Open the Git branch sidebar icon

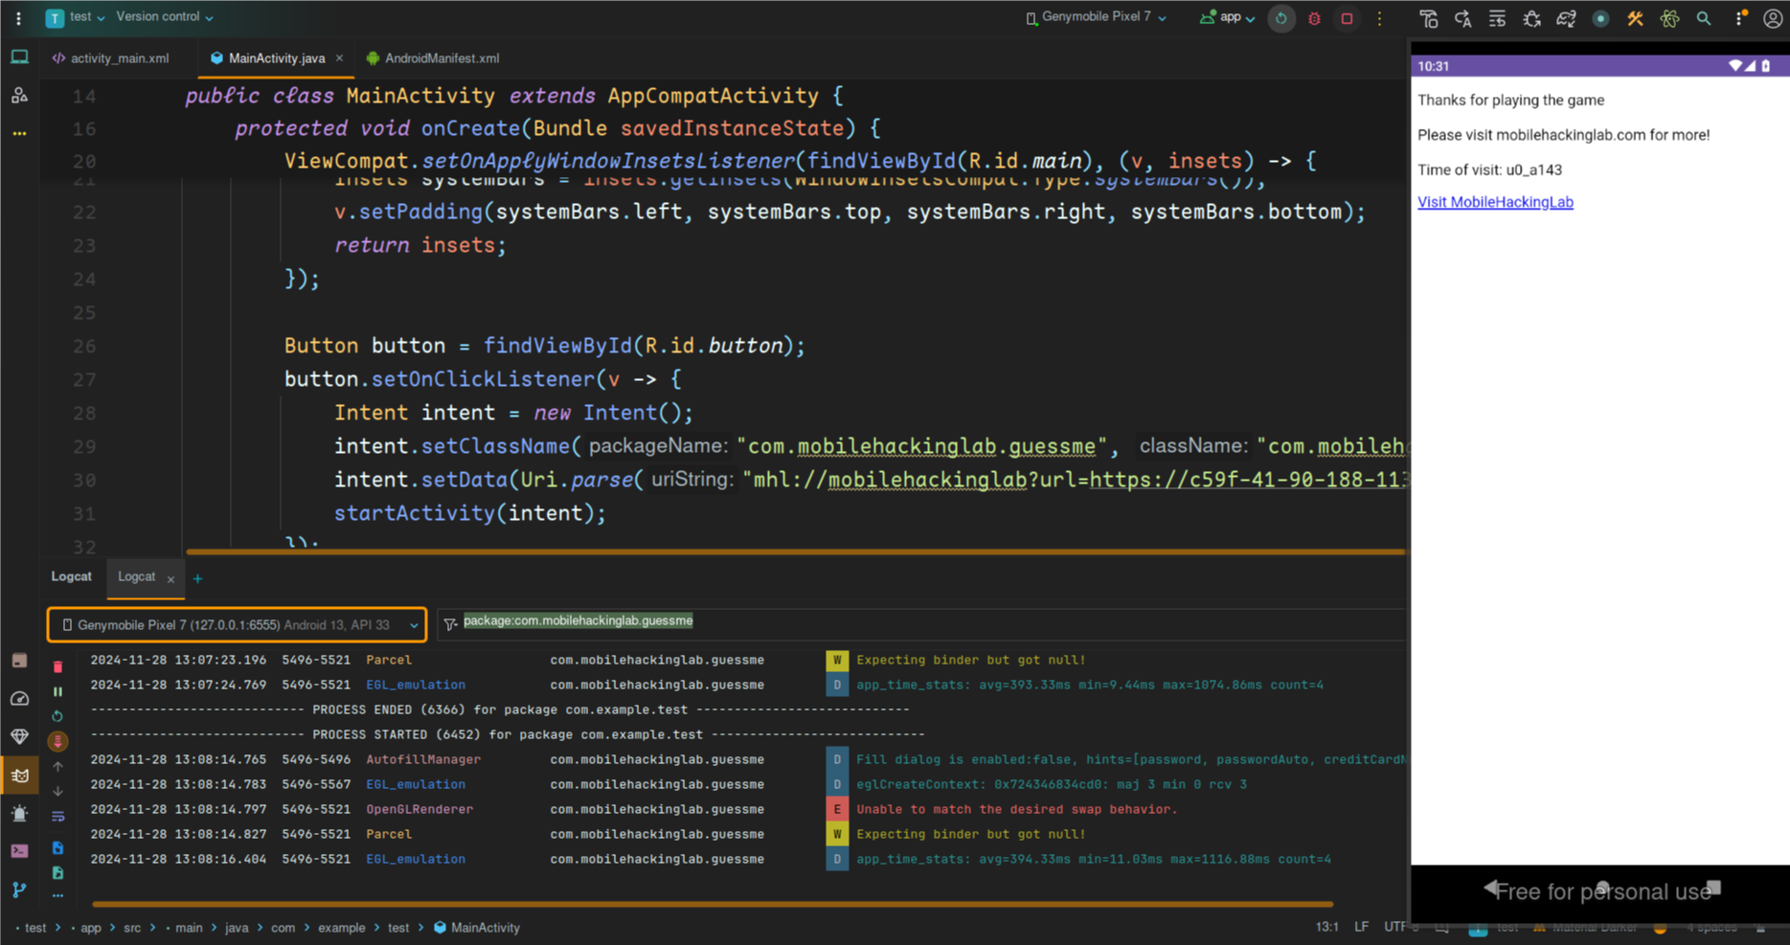[x=19, y=889]
